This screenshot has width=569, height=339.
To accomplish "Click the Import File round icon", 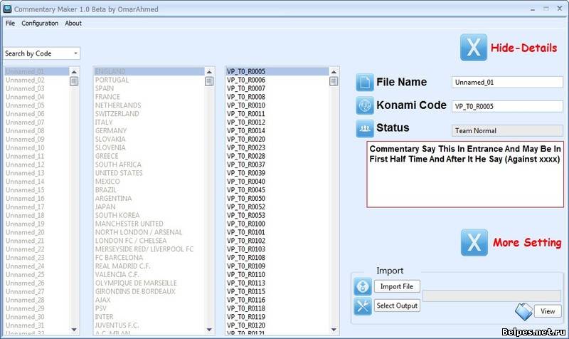I will (x=363, y=286).
